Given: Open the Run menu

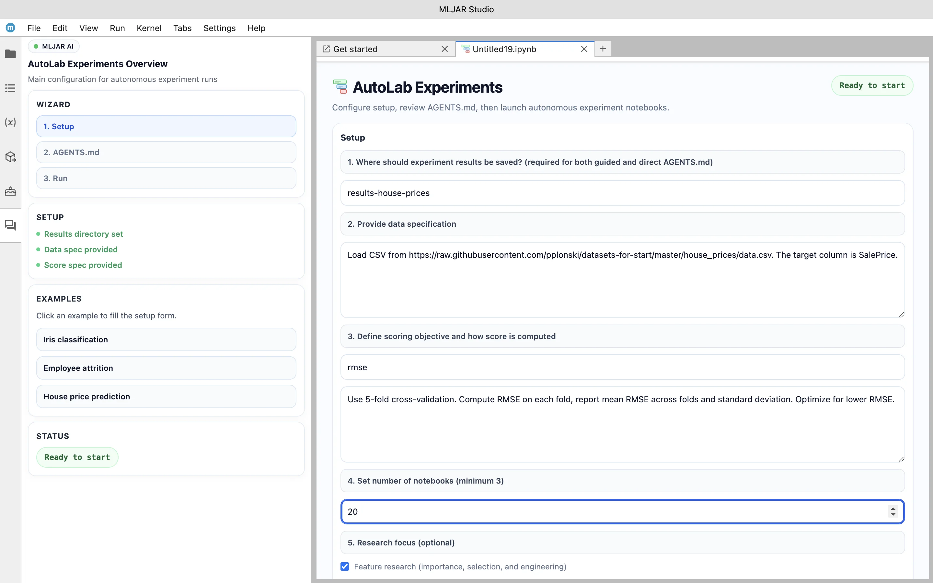Looking at the screenshot, I should tap(117, 28).
